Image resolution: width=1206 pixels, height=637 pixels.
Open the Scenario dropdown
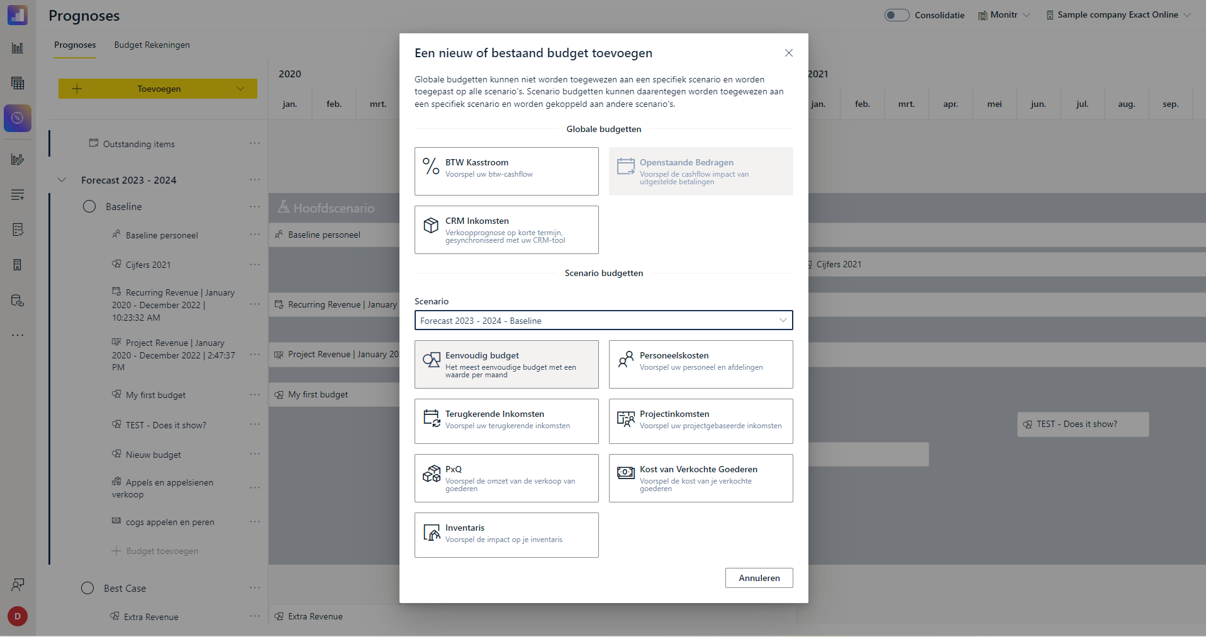[603, 321]
